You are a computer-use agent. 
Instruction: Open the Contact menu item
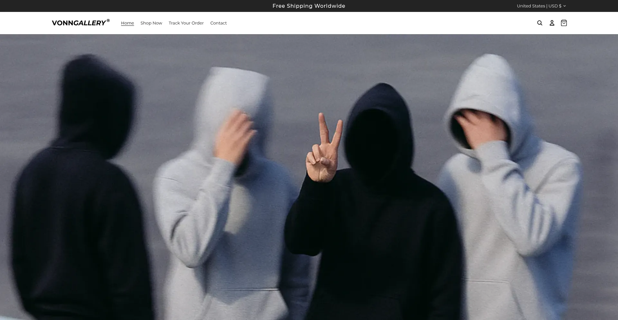point(219,23)
